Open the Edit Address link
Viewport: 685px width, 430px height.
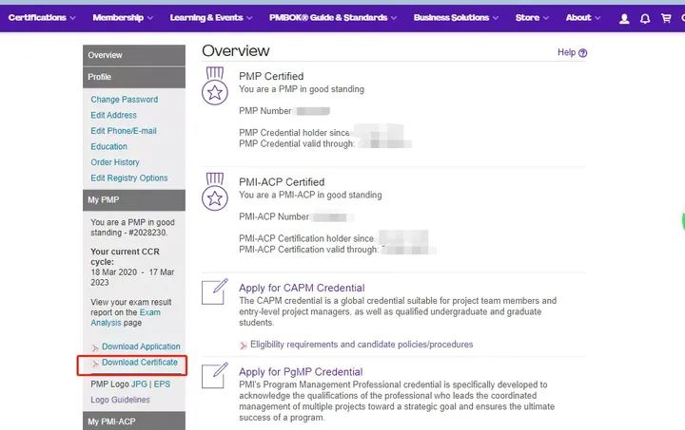pos(113,115)
